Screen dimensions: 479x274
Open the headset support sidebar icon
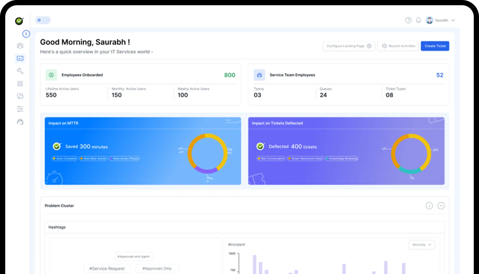pos(20,122)
